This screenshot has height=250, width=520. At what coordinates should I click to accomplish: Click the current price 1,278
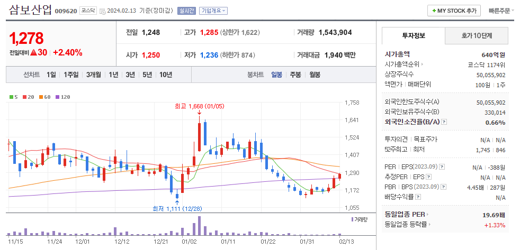point(26,39)
